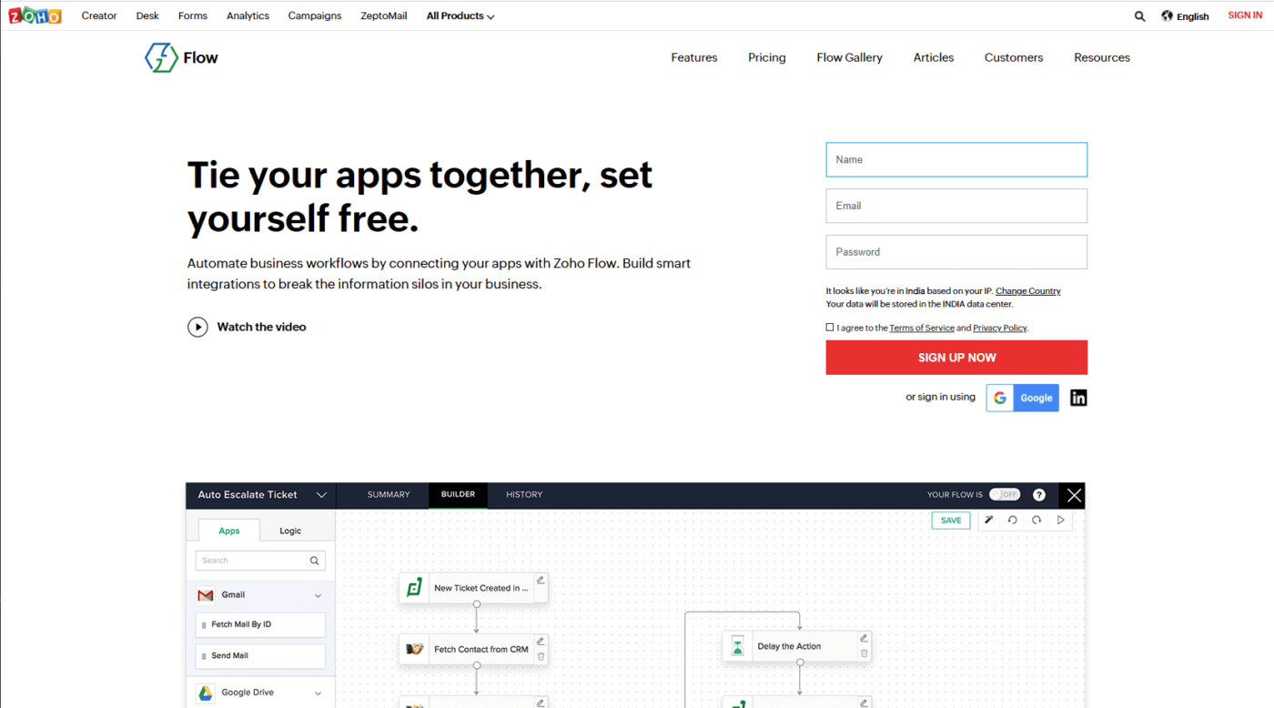This screenshot has height=708, width=1274.
Task: Open the Customers menu item
Action: click(1014, 57)
